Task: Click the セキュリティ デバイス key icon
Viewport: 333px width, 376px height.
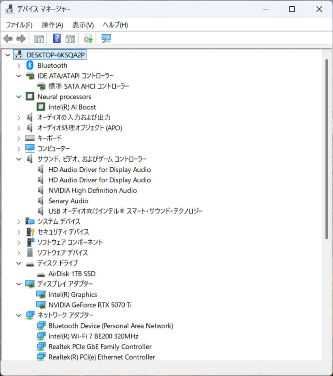Action: (30, 232)
